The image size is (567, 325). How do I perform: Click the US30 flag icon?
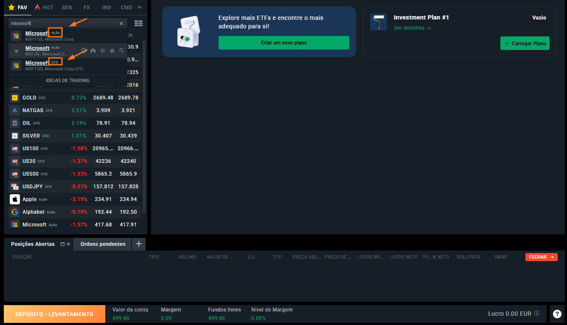pyautogui.click(x=15, y=161)
